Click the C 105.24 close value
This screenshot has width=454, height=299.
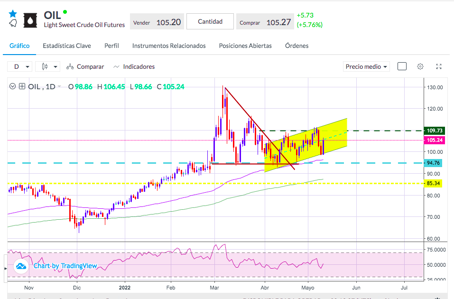pyautogui.click(x=170, y=87)
